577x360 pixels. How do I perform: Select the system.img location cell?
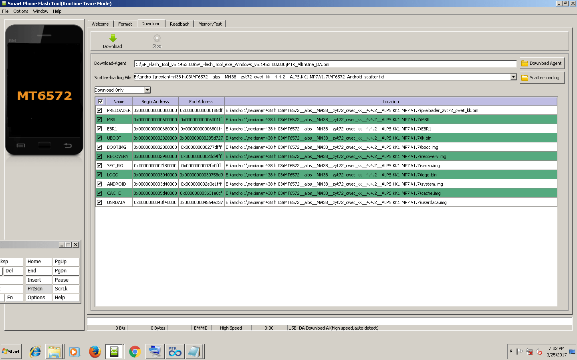[x=391, y=184]
